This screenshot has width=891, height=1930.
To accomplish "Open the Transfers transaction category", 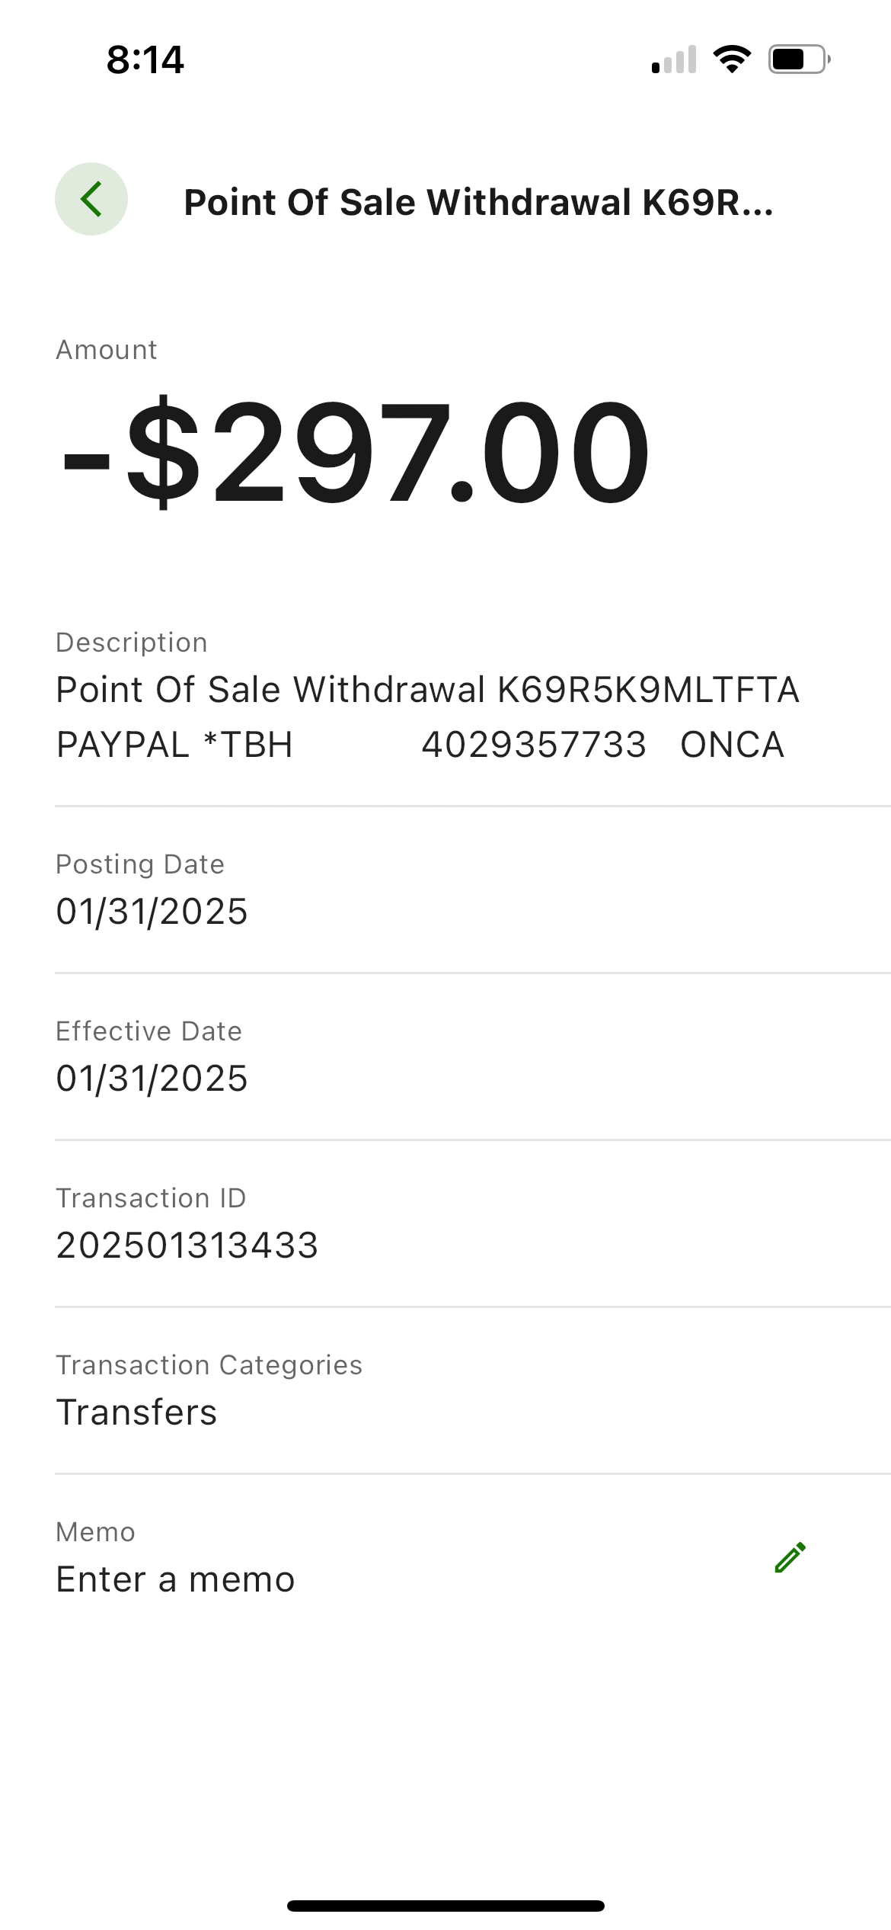I will [137, 1412].
